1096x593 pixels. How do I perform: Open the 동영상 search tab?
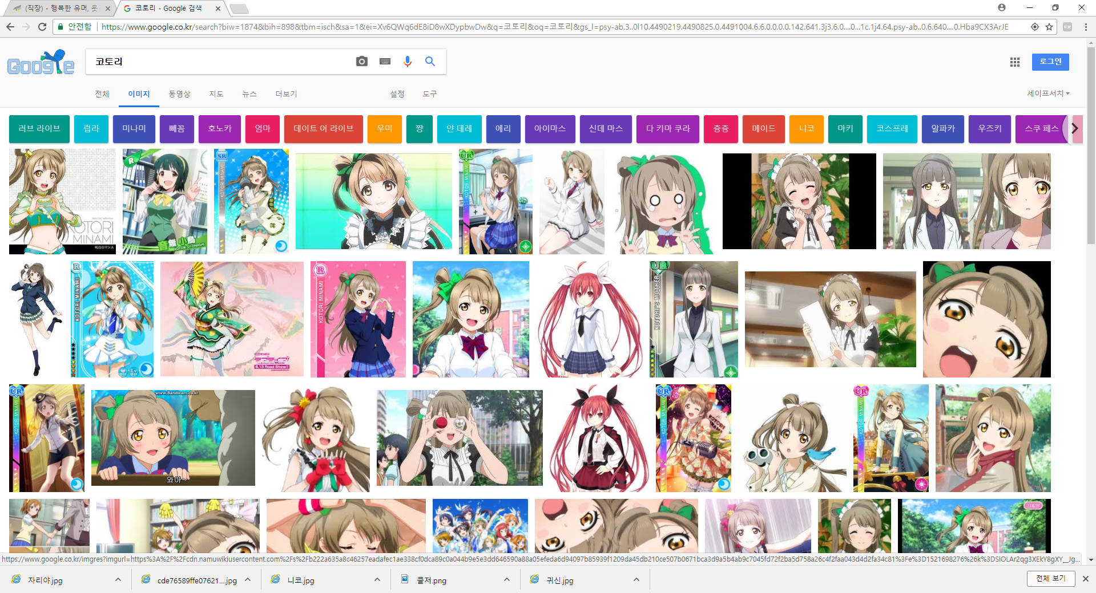point(179,94)
